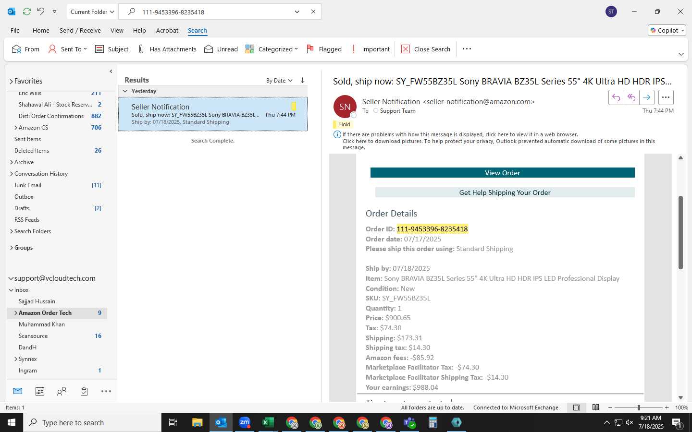Adjust the zoom slider

point(639,408)
